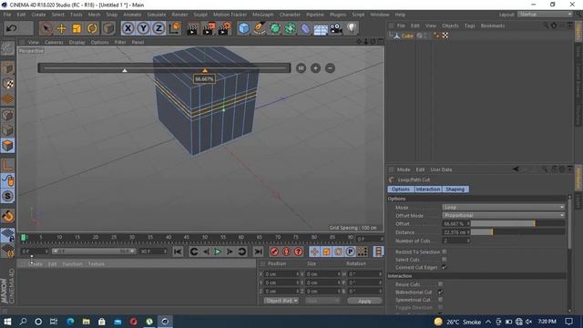The width and height of the screenshot is (583, 328).
Task: Enable Symmetrical Cut checkbox
Action: point(440,300)
